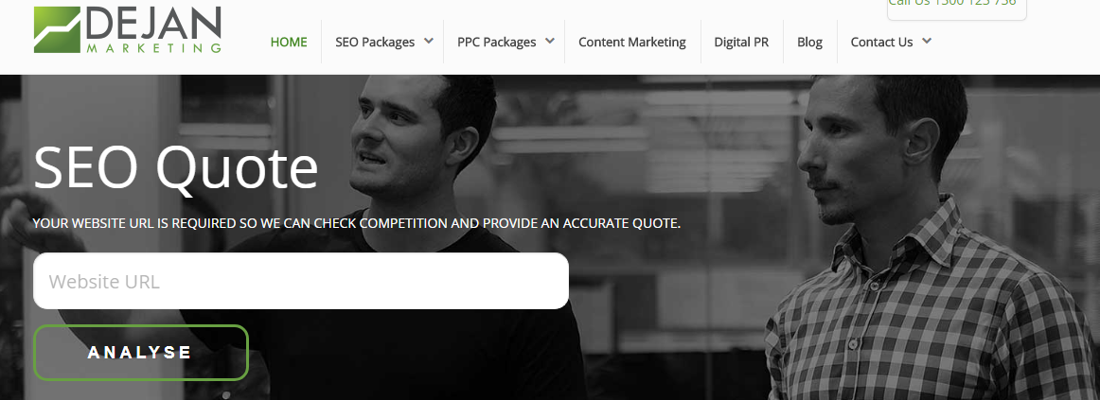
Task: Click the DEJAN Marketing wordmark
Action: 153,30
